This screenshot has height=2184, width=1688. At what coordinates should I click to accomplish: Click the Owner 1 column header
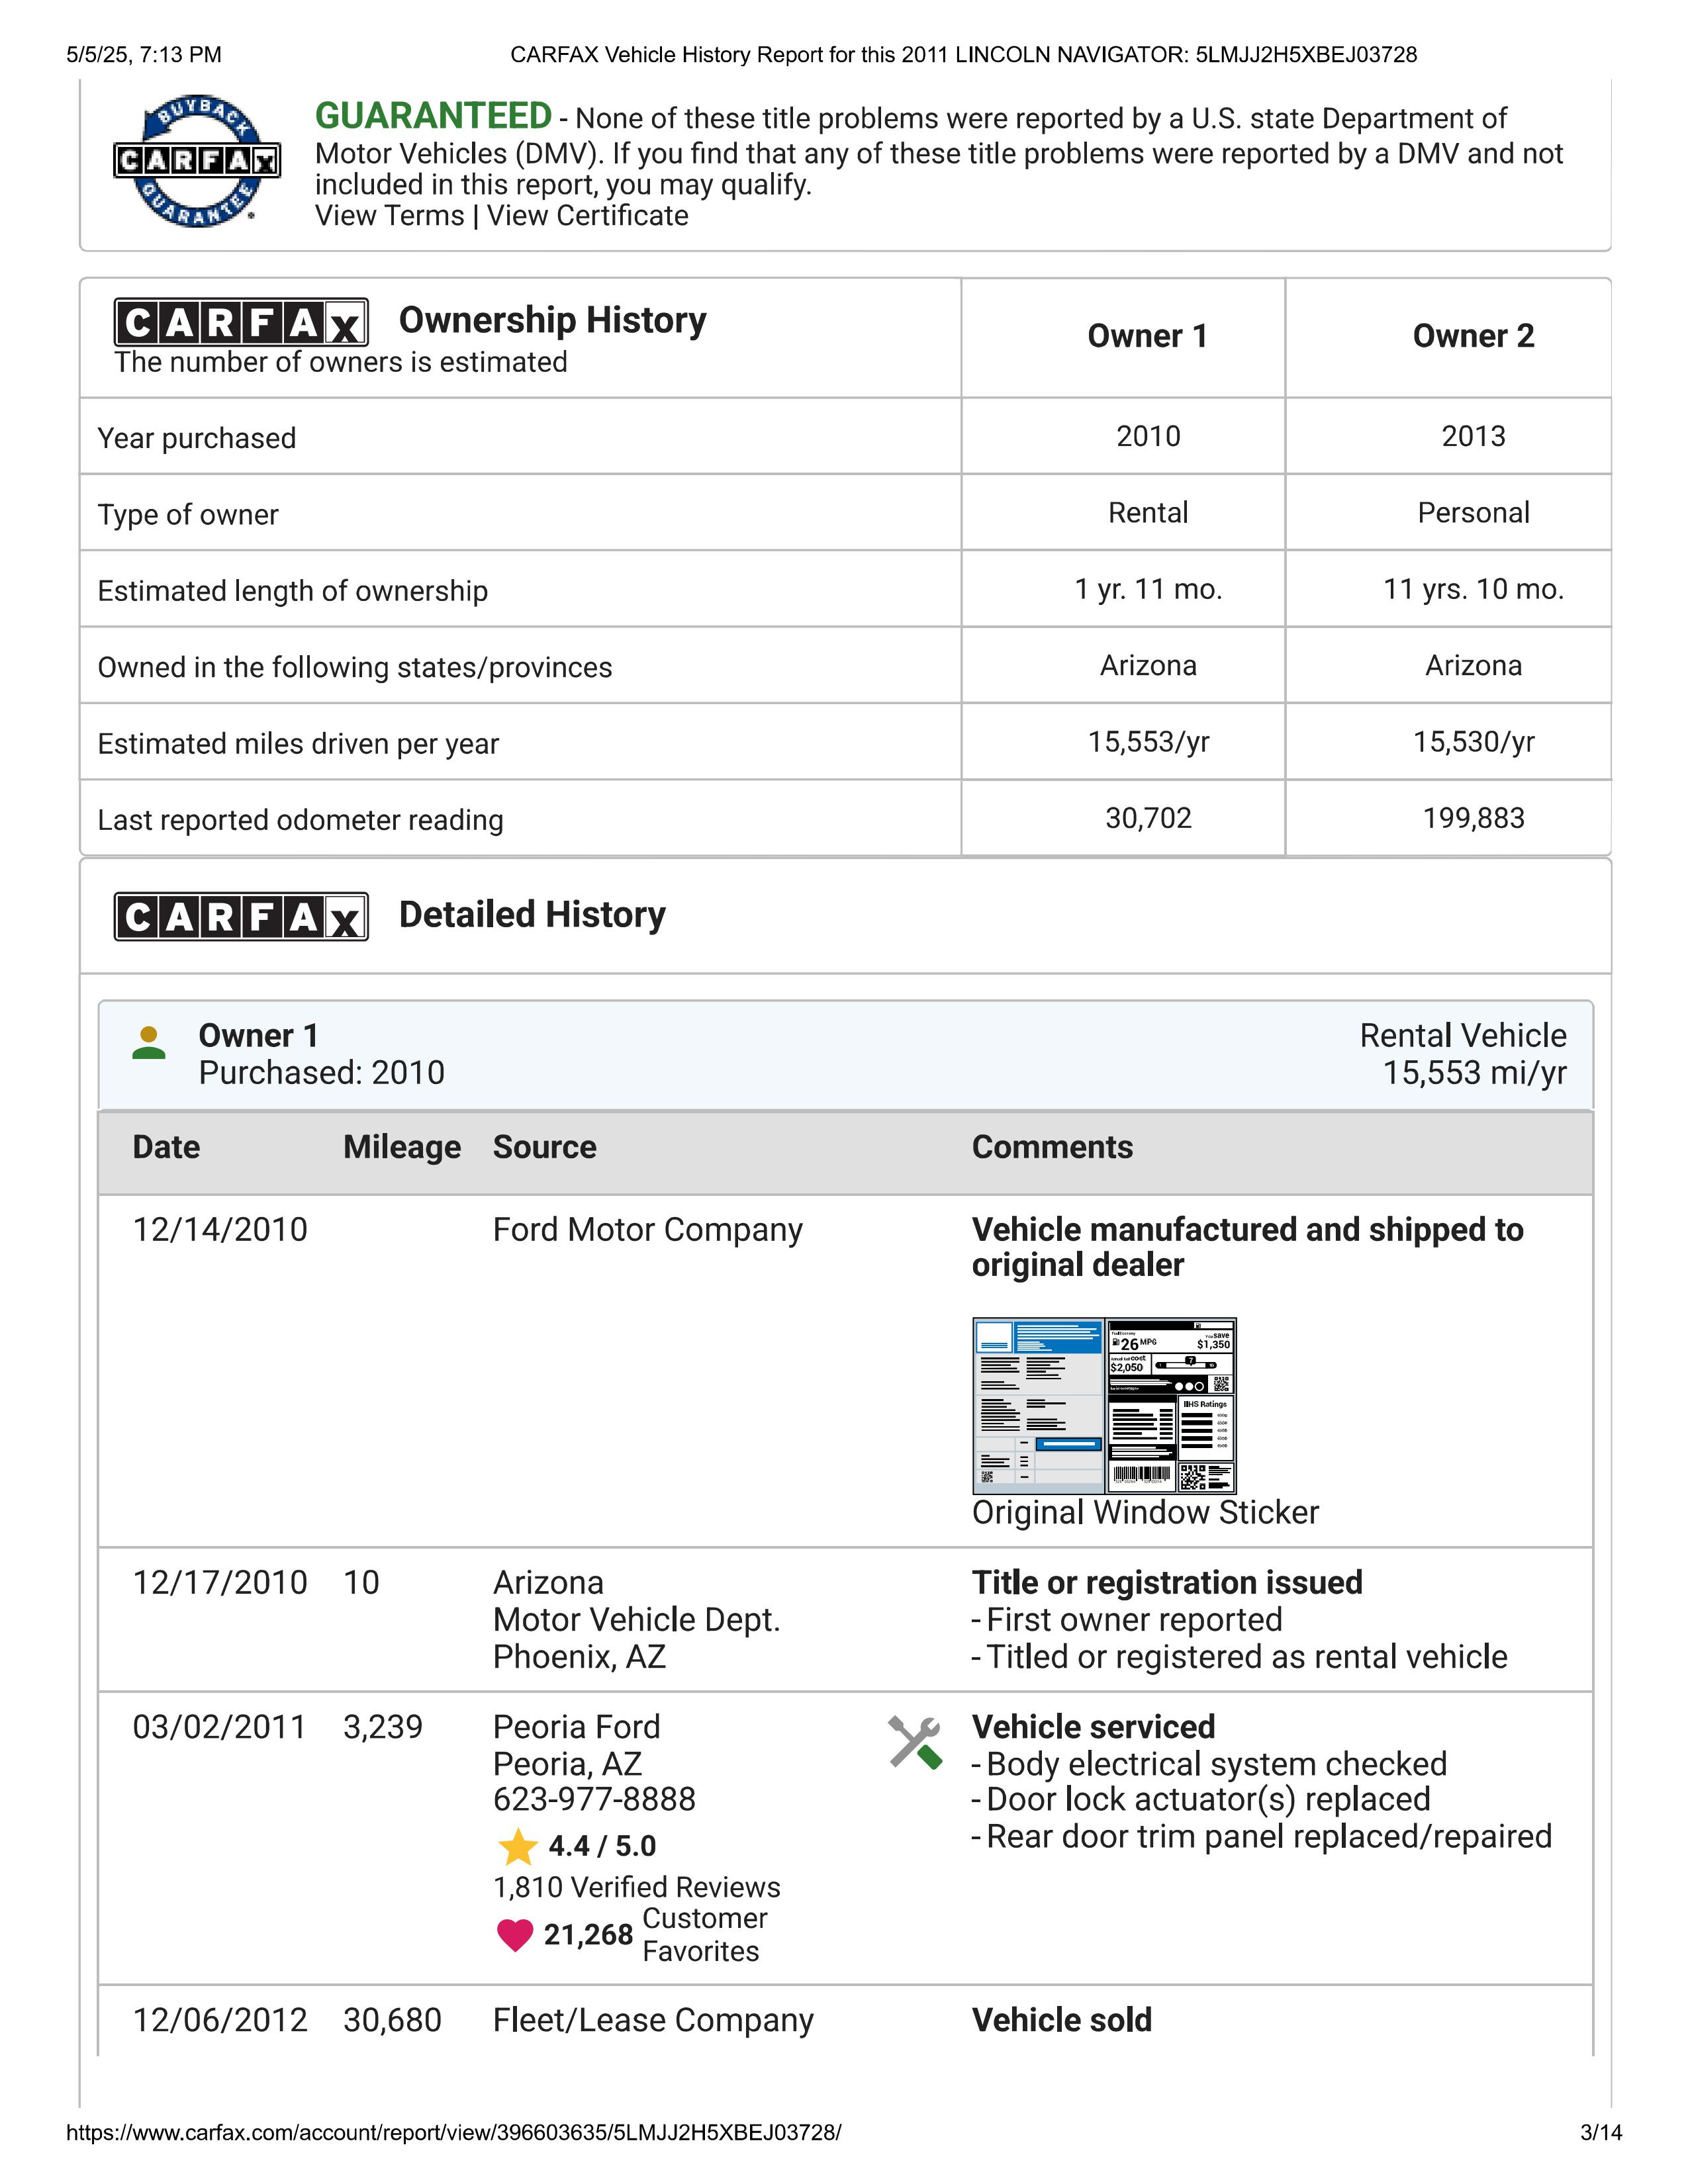point(1147,337)
